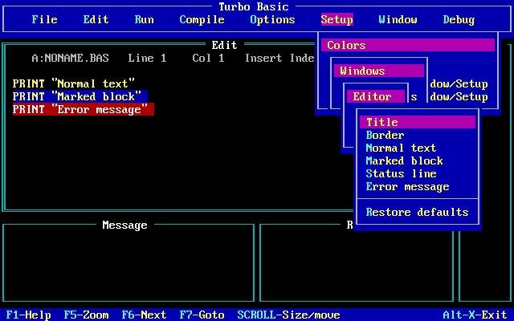Click the red Error message sample line
514x321 pixels.
click(84, 109)
